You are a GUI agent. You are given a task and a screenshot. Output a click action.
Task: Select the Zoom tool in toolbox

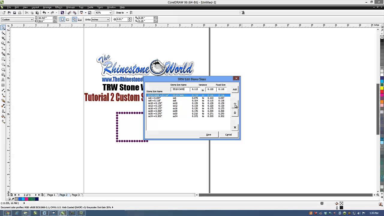(x=3, y=43)
